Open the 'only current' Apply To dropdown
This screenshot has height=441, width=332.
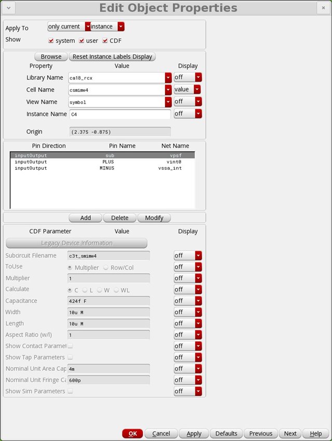coord(88,26)
